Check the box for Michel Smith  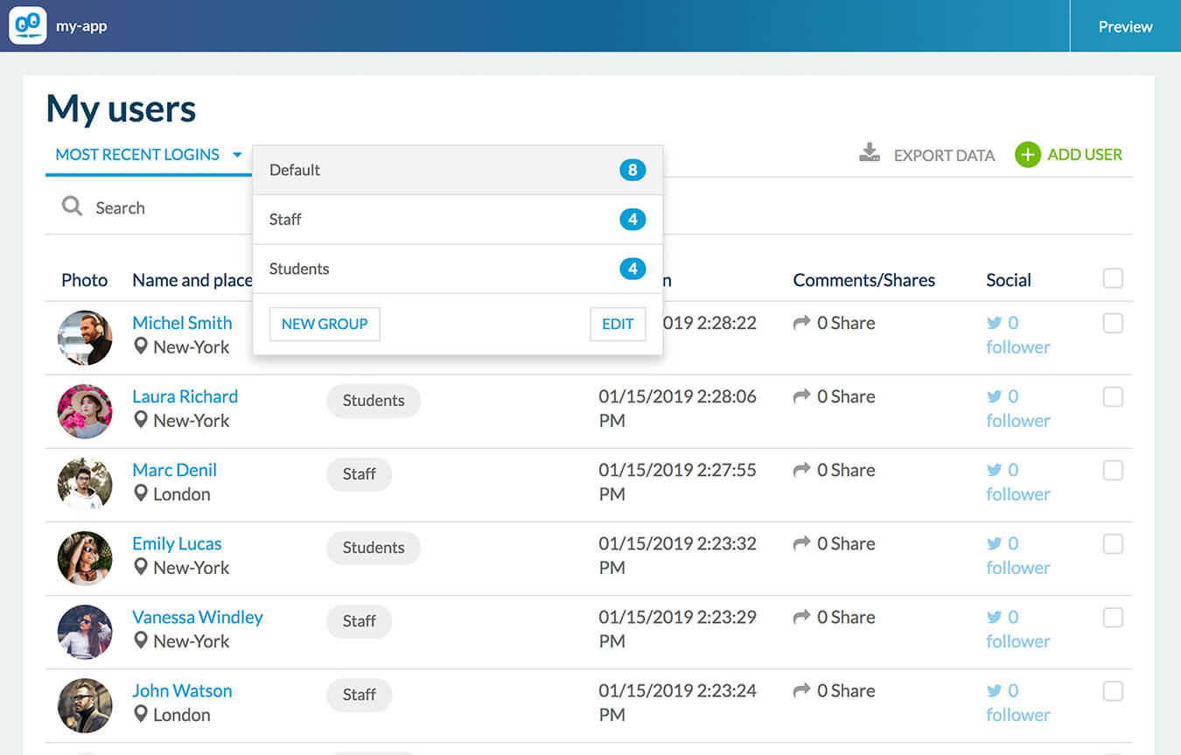[x=1112, y=324]
